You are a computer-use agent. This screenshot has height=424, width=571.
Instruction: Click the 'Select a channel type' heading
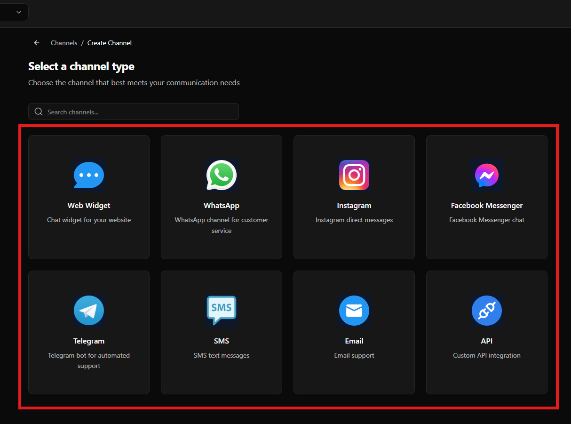81,66
